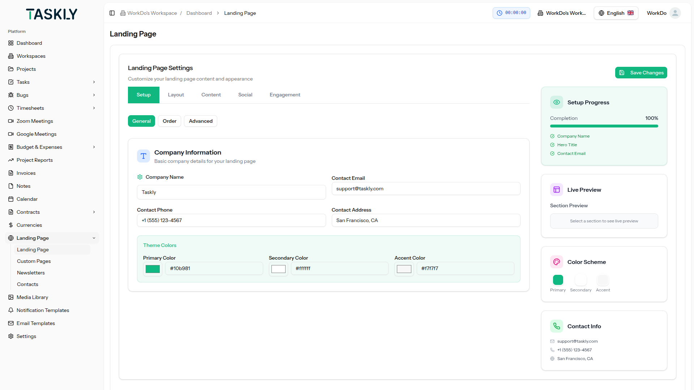Collapse the Landing Page sidebar menu
The image size is (694, 390).
(94, 238)
